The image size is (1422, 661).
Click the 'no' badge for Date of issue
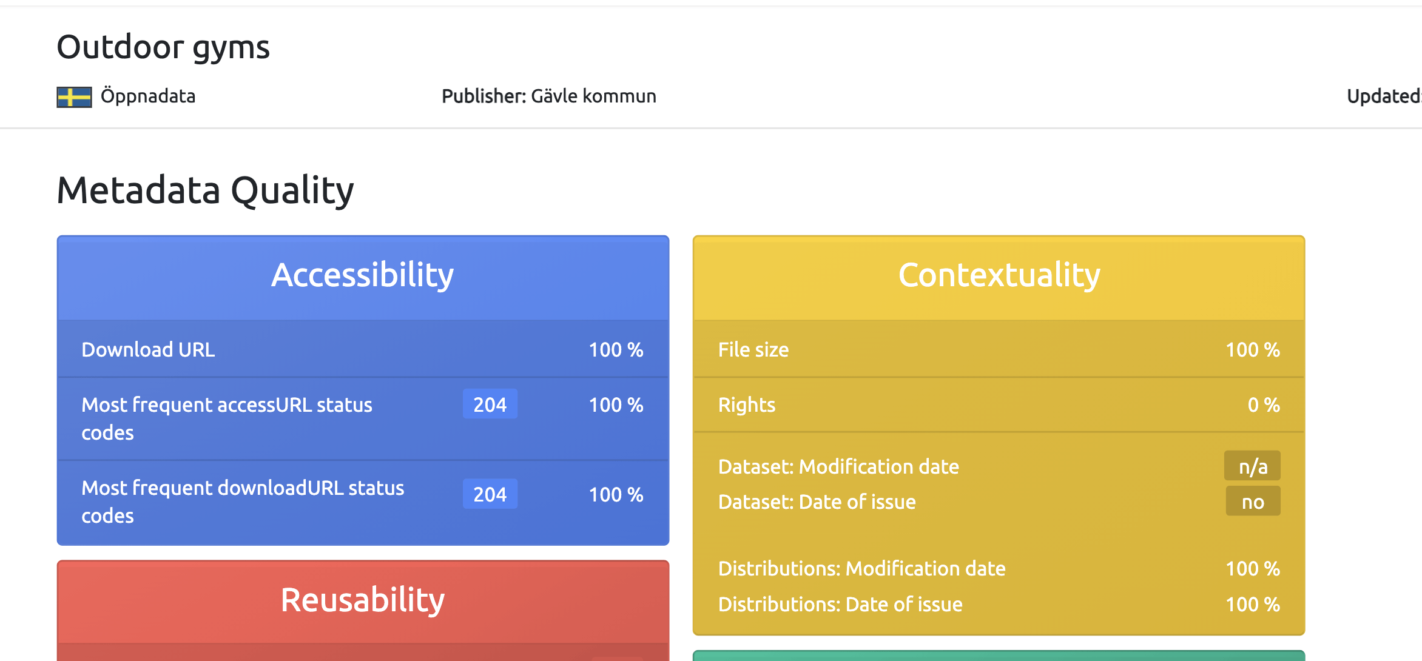click(x=1252, y=502)
